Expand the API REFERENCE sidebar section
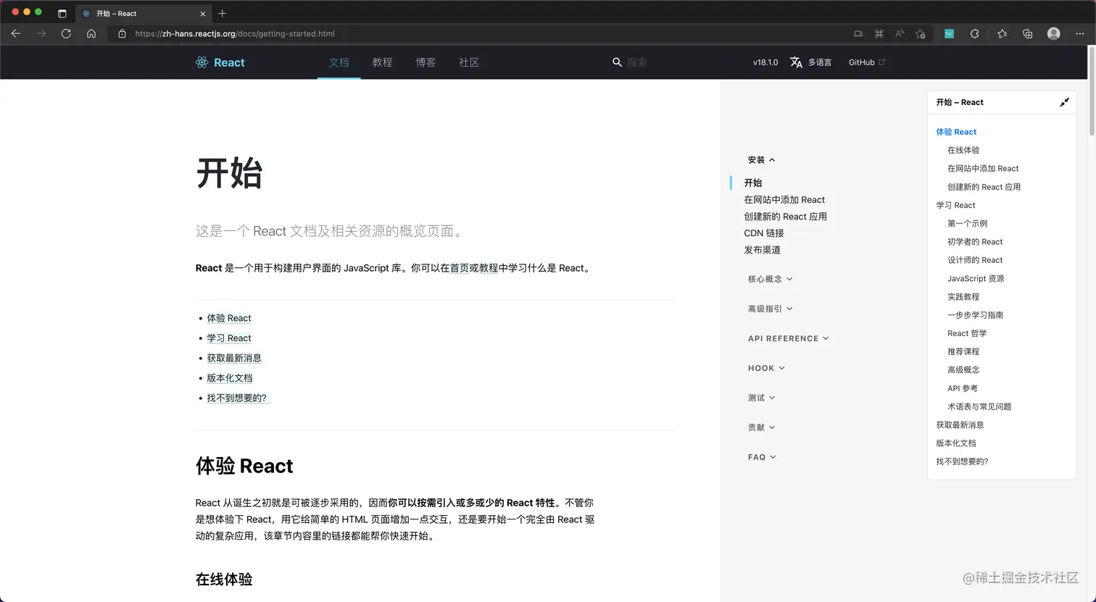The image size is (1096, 602). point(788,338)
